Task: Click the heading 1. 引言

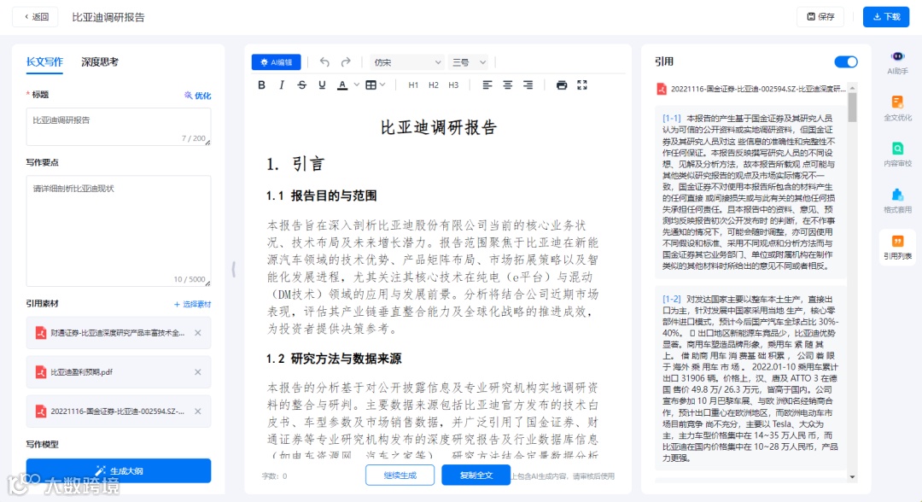Action: click(295, 164)
